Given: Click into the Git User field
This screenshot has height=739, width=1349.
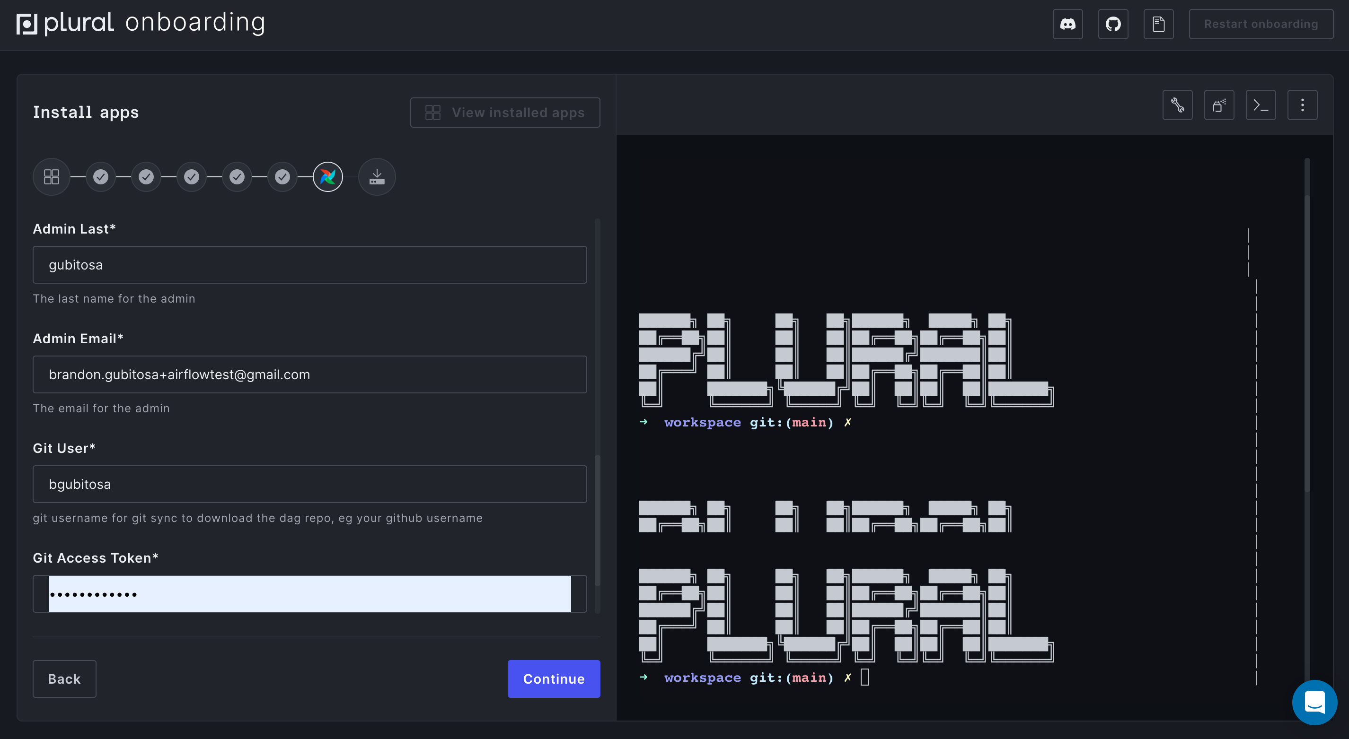Looking at the screenshot, I should [309, 484].
